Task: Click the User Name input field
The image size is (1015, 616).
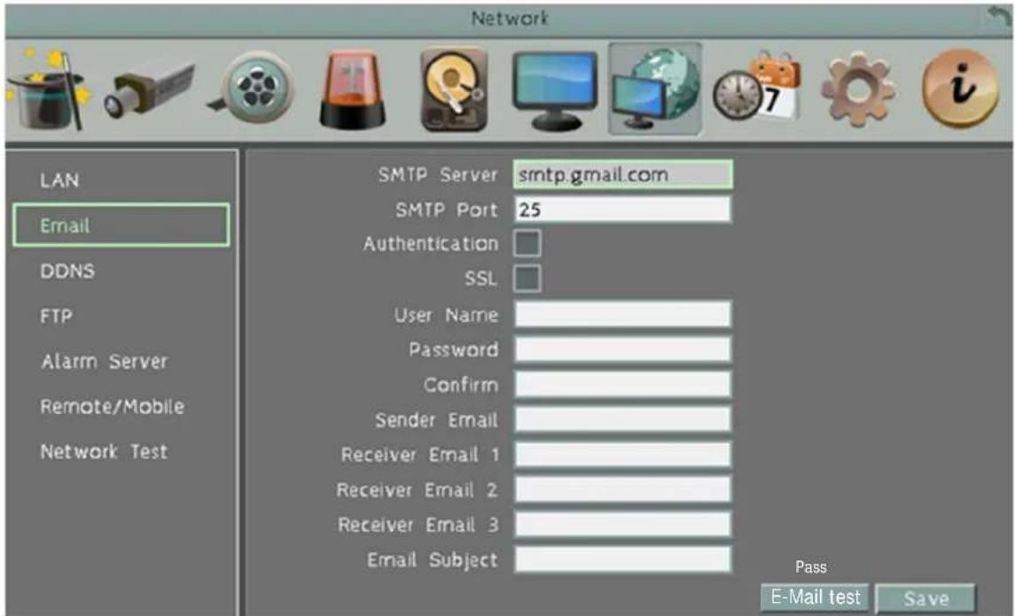Action: pos(622,315)
